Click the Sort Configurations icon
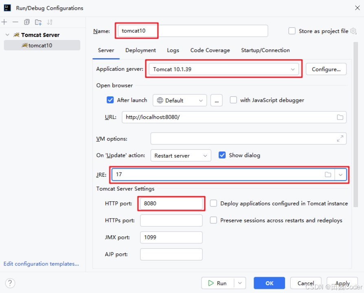The image size is (364, 293). tap(50, 22)
